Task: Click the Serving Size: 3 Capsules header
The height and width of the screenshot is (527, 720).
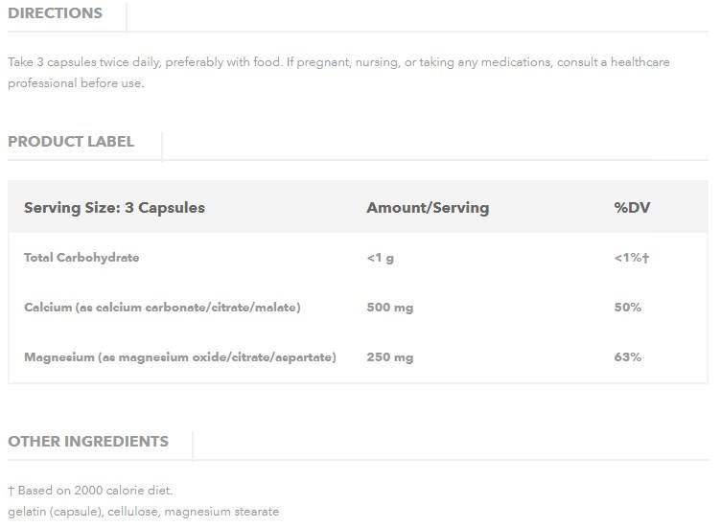Action: click(x=114, y=208)
